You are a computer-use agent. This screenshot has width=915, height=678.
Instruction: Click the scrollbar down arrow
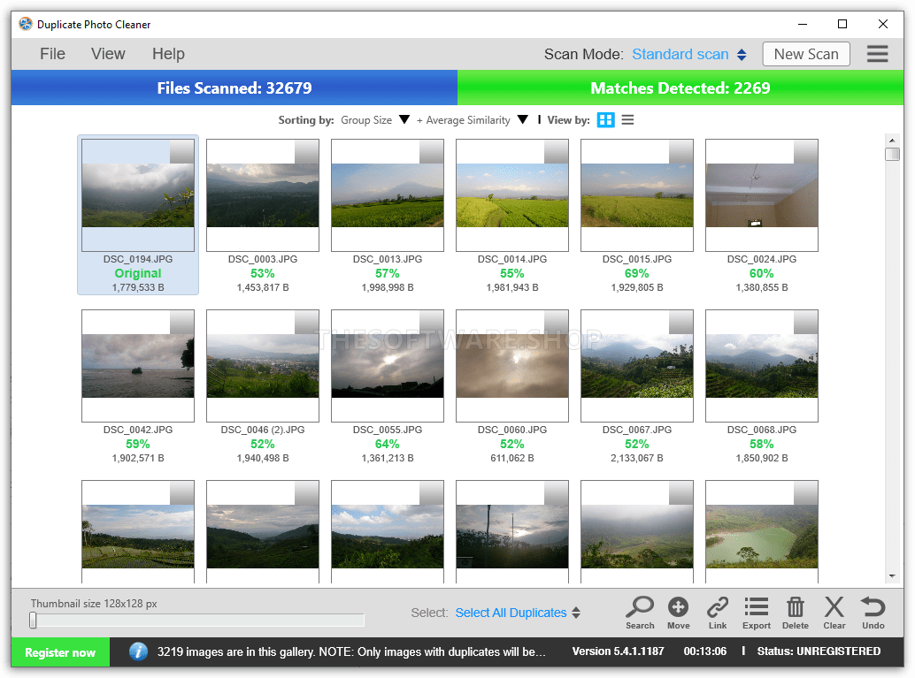[x=892, y=576]
